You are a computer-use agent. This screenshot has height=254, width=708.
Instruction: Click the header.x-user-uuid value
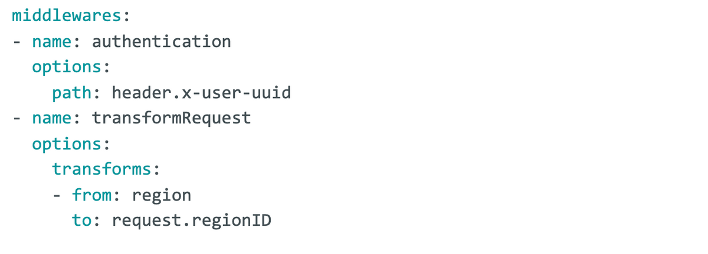pos(202,93)
